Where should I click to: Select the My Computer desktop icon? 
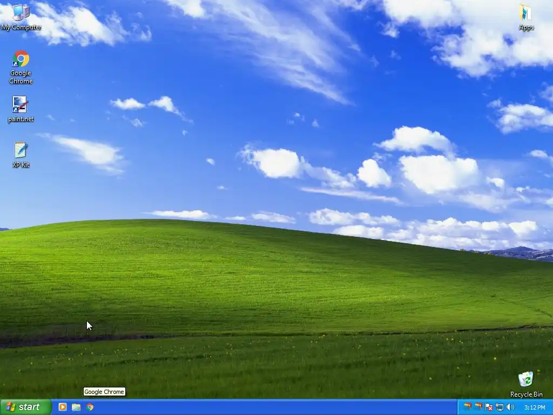[x=21, y=17]
